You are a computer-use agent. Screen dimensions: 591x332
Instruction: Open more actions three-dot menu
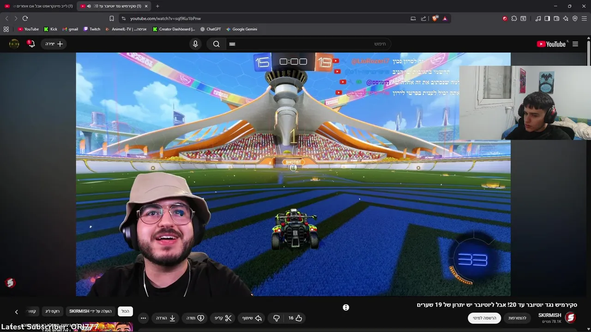143,318
